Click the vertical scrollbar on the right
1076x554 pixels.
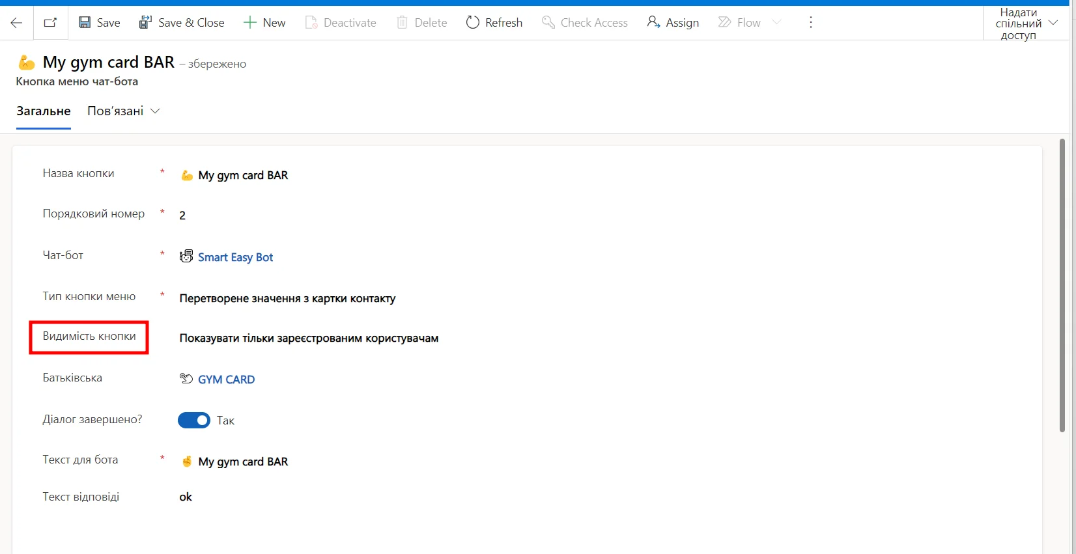[1062, 286]
